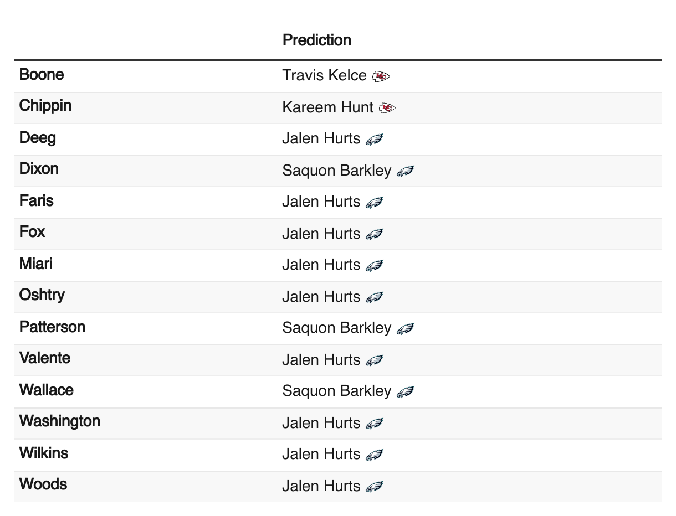Click the Eagles logo in Patterson's row
676x516 pixels.
(406, 328)
